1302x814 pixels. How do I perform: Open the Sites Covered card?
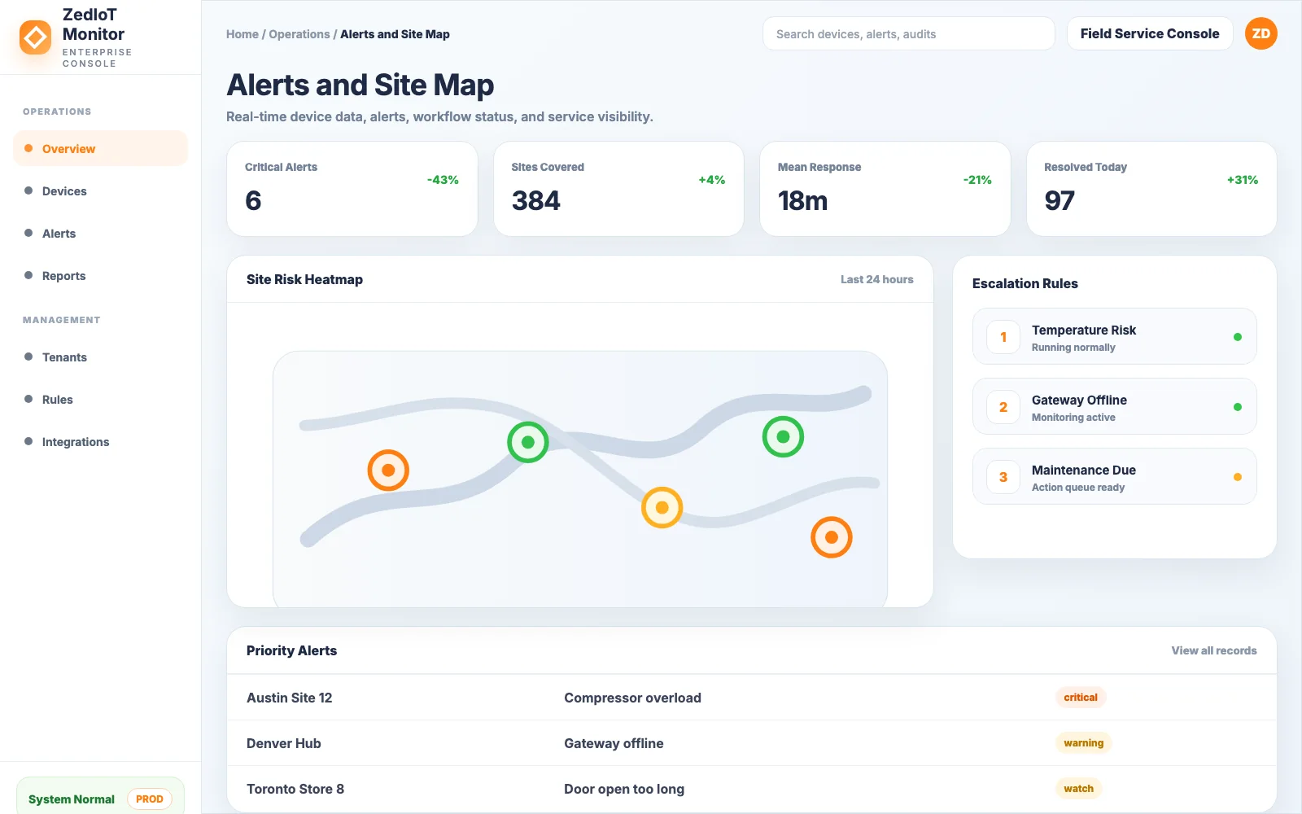tap(618, 189)
